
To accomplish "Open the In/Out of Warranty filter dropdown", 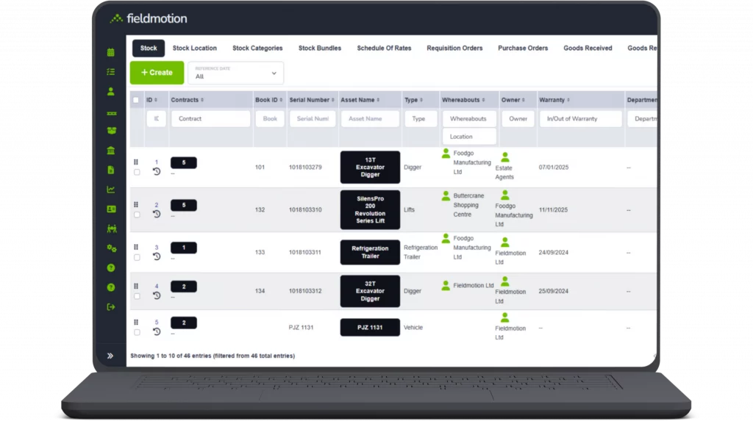I will [x=580, y=119].
